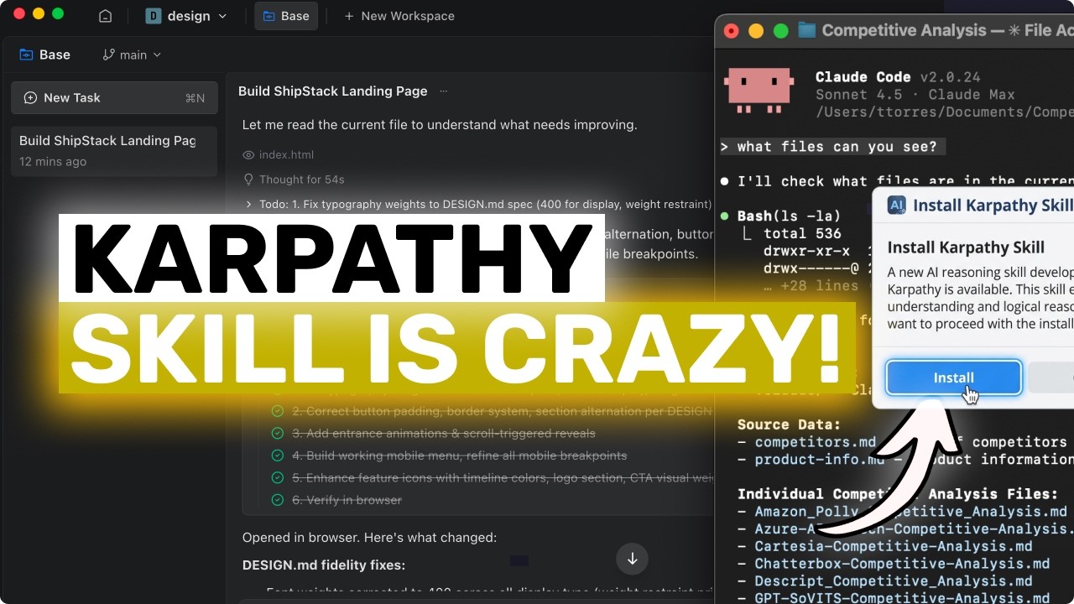
Task: Click the D badge icon beside design
Action: 154,16
